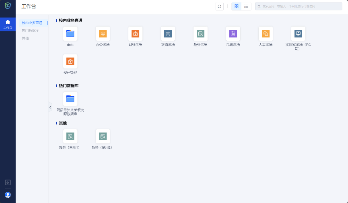Open the 人事系统 icon
The image size is (348, 203).
pyautogui.click(x=266, y=34)
